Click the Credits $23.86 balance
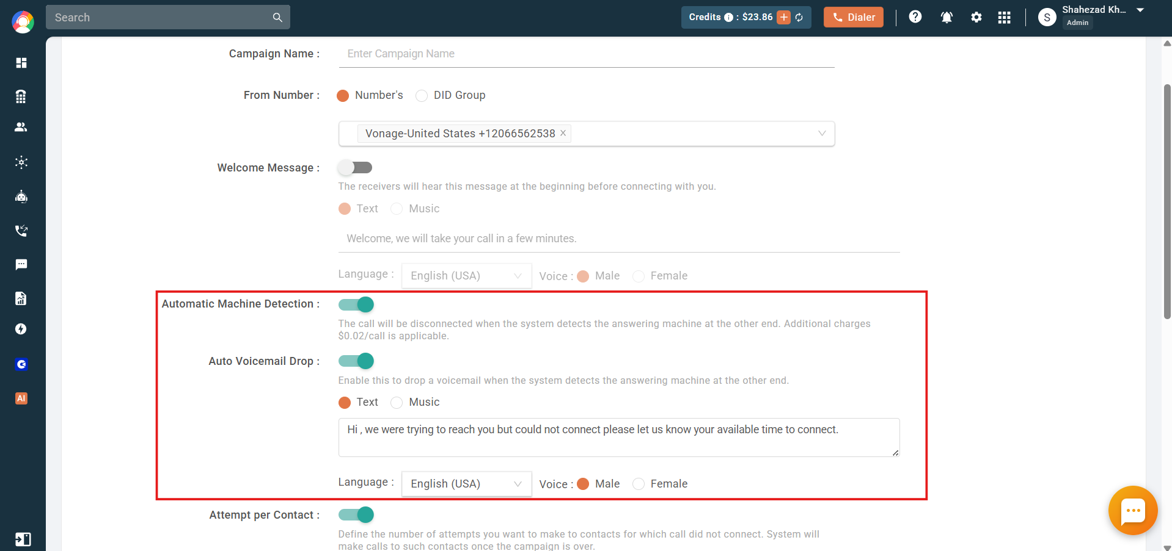Viewport: 1172px width, 551px height. pos(757,17)
